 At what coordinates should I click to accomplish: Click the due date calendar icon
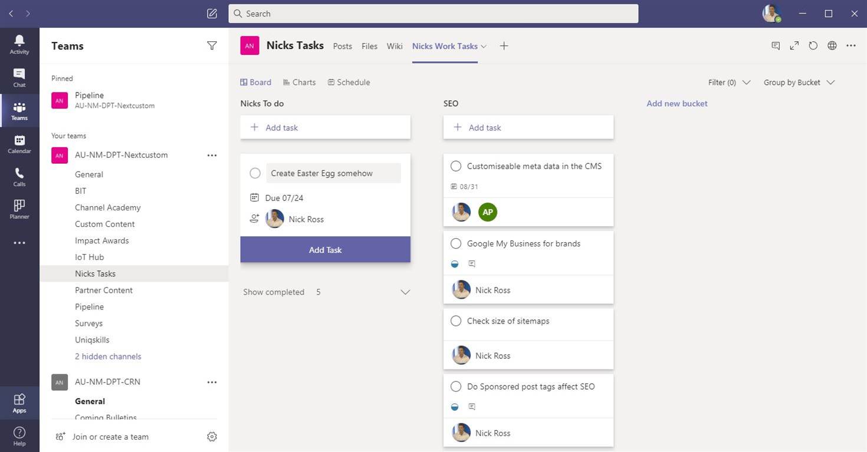[x=255, y=197]
